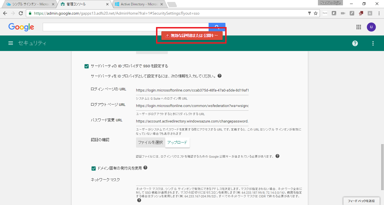Image resolution: width=384 pixels, height=205 pixels.
Task: Click the help icon after the Google 公開キー note
Action: tap(277, 156)
